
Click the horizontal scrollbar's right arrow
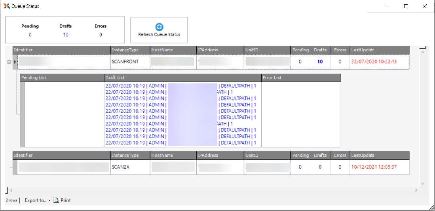(416, 190)
